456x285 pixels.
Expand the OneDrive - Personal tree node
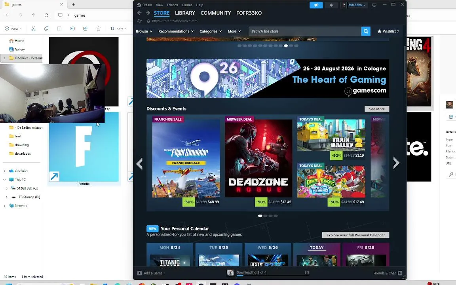[4, 58]
